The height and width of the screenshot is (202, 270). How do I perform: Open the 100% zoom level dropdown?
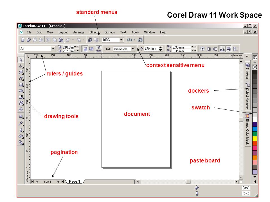click(121, 40)
